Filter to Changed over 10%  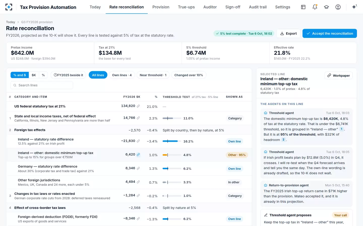click(x=189, y=75)
